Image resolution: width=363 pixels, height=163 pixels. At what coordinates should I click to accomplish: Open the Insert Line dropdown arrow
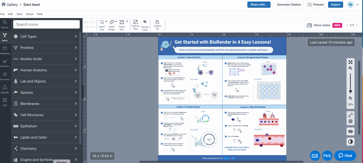pyautogui.click(x=106, y=22)
